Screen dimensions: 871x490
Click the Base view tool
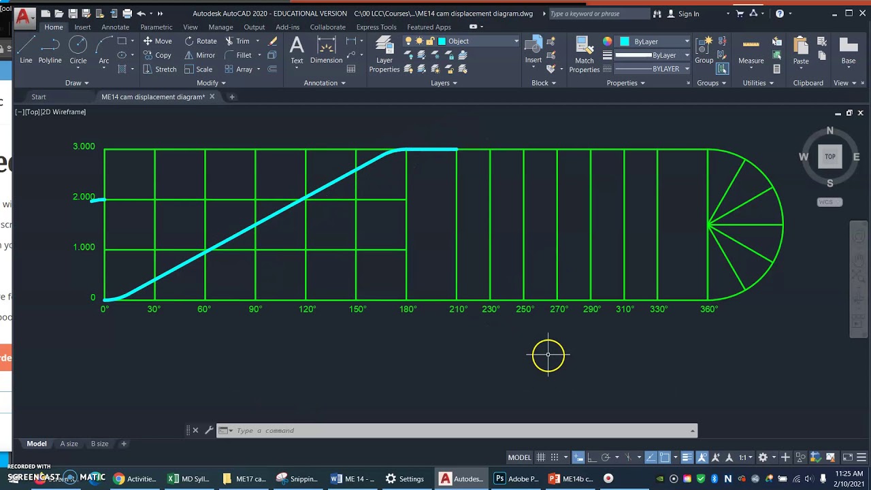click(849, 50)
